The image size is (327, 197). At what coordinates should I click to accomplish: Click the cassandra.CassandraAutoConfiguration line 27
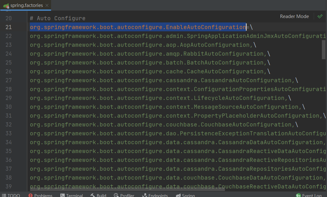click(164, 80)
